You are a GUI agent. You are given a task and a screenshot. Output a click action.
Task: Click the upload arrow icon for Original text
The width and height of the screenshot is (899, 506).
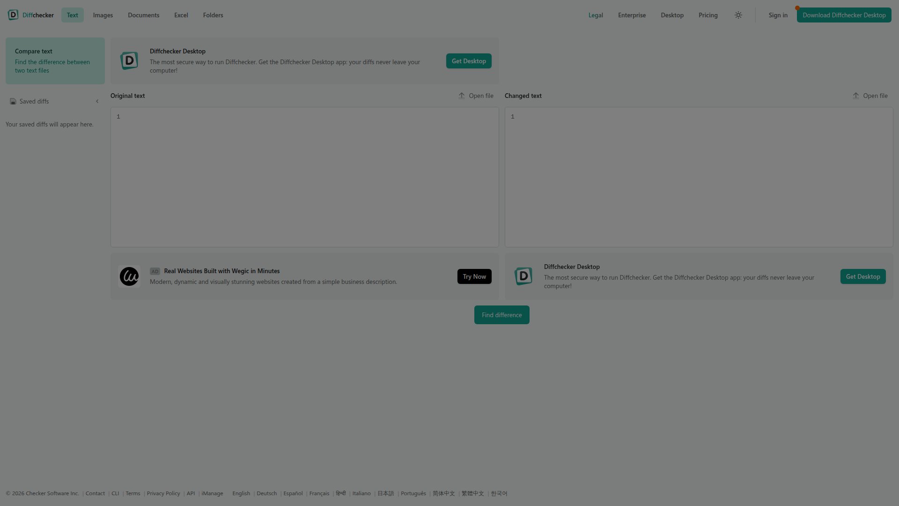point(462,96)
